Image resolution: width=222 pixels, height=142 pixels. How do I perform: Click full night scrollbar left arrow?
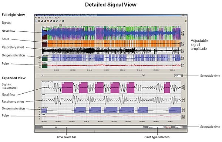coord(42,75)
